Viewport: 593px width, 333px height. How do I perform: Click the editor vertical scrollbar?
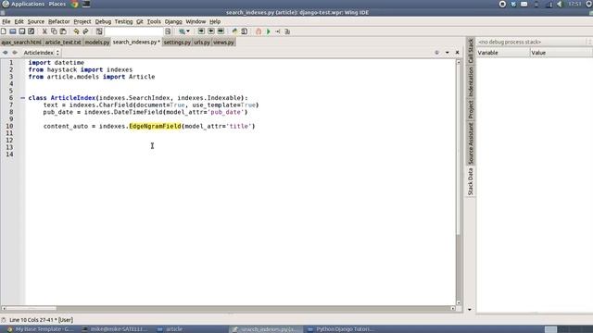click(x=459, y=181)
